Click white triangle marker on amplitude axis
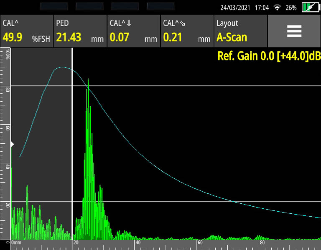 pyautogui.click(x=13, y=144)
